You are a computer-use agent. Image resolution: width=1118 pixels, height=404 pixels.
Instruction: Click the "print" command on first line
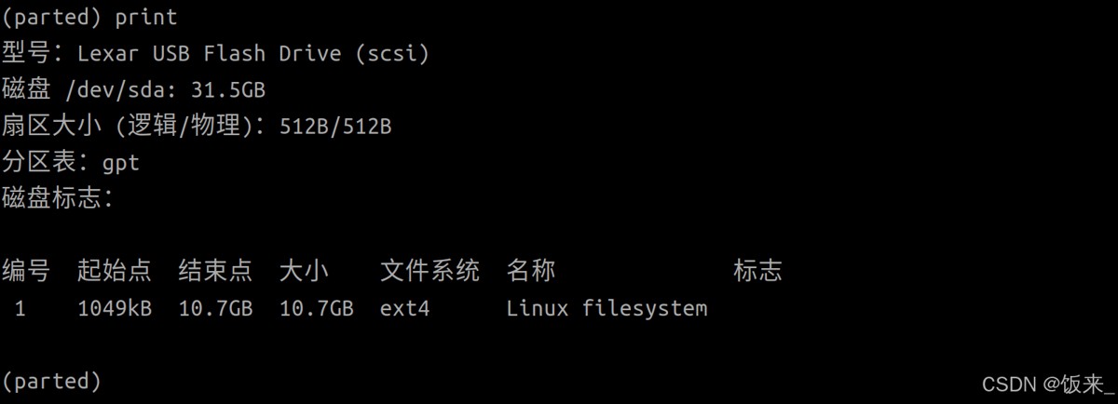(x=146, y=18)
